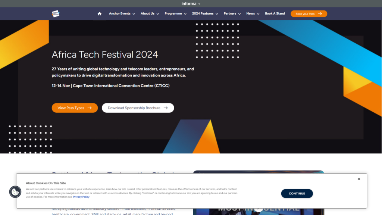
Task: Click the About Cookies On This Site heading
Action: click(x=46, y=183)
